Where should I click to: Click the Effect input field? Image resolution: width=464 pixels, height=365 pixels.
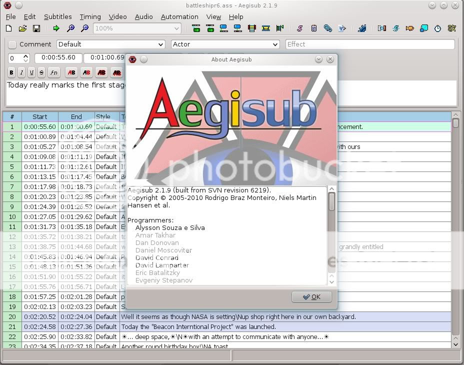pyautogui.click(x=370, y=44)
